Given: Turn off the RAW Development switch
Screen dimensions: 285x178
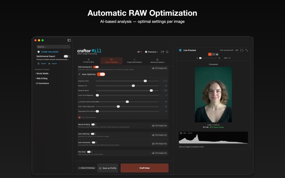Looking at the screenshot, I should (x=96, y=67).
